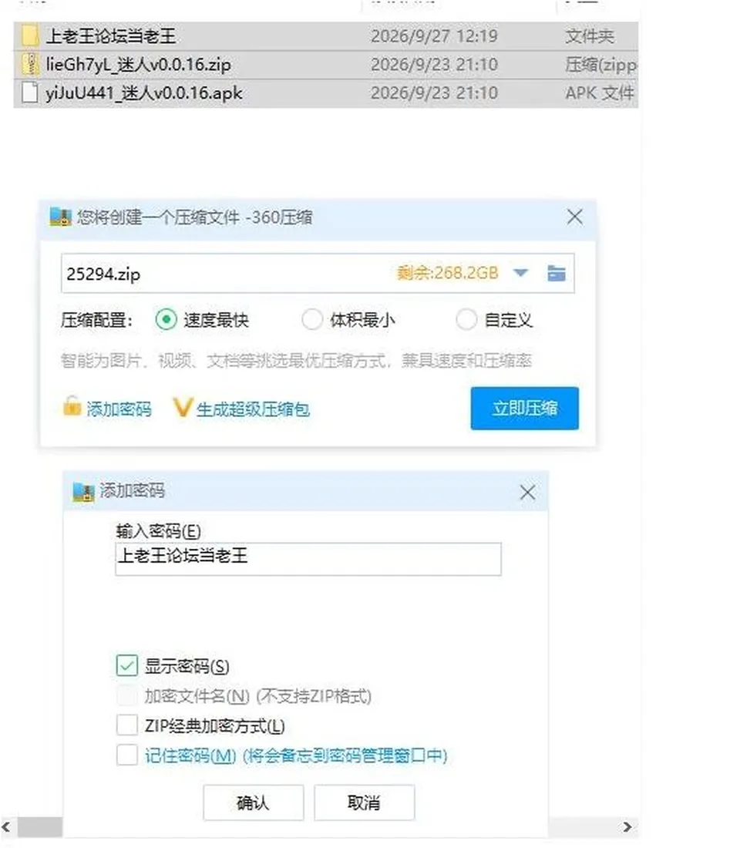
Task: Select the 体积最小 radio button
Action: tap(312, 319)
